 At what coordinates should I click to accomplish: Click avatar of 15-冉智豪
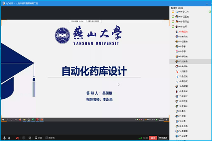click(176, 86)
